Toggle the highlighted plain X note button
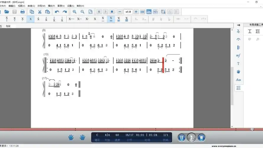The height and width of the screenshot is (148, 263). pyautogui.click(x=30, y=19)
